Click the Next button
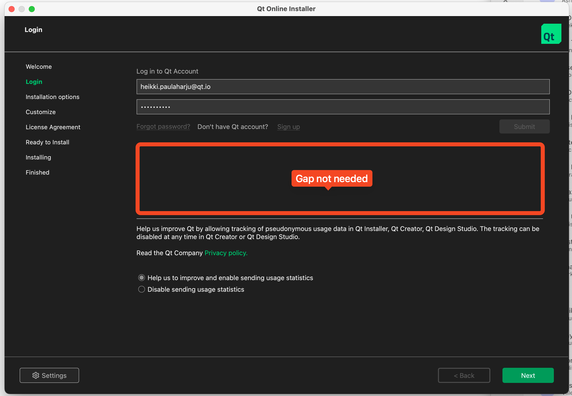Screen dimensions: 572x396 [x=528, y=375]
